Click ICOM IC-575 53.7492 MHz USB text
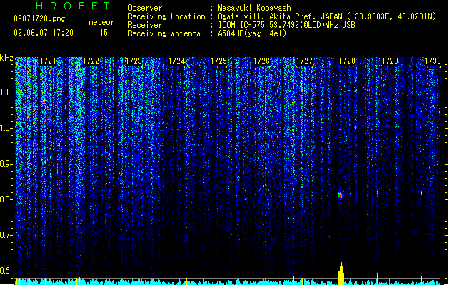This screenshot has width=449, height=285. tap(287, 25)
